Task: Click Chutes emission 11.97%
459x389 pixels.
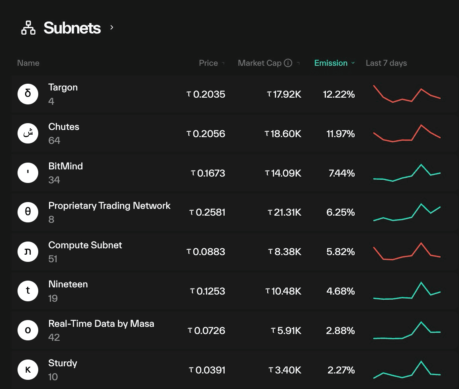Action: pos(340,134)
